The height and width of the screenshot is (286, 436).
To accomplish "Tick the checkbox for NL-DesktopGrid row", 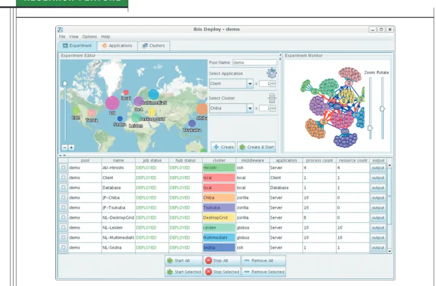I will click(x=64, y=218).
